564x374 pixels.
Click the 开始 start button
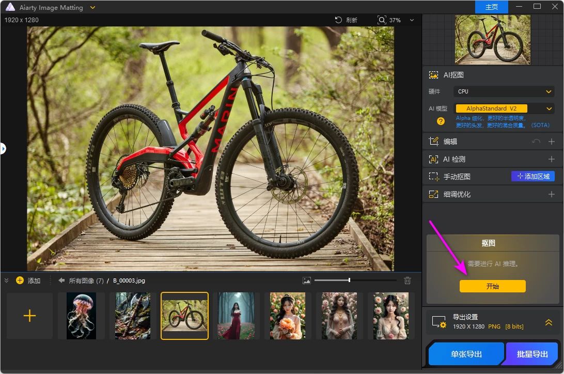(492, 286)
